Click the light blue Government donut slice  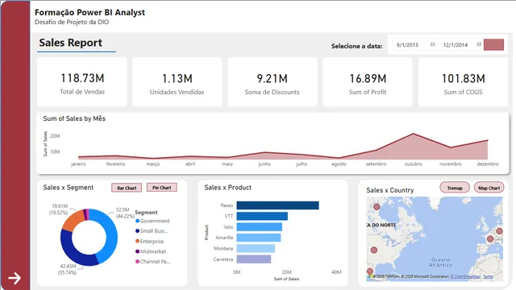tap(110, 235)
